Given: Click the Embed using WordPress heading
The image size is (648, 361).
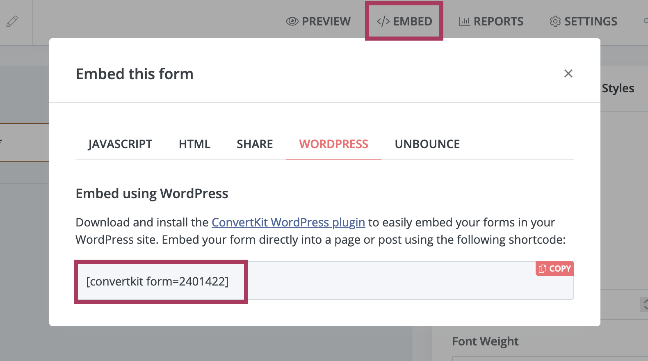Looking at the screenshot, I should click(x=152, y=194).
